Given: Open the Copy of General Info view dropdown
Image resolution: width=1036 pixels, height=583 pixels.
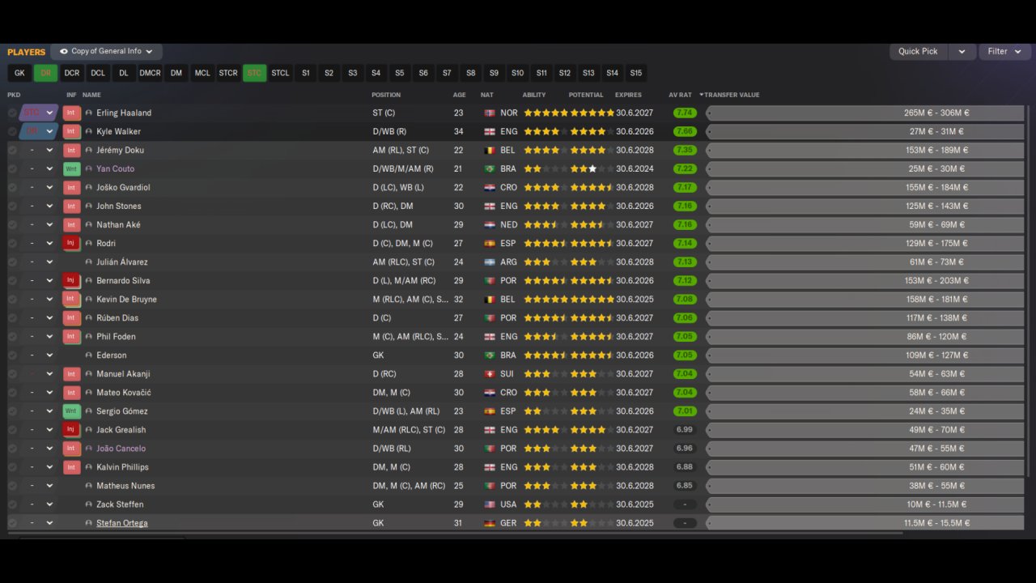Looking at the screenshot, I should tap(106, 51).
